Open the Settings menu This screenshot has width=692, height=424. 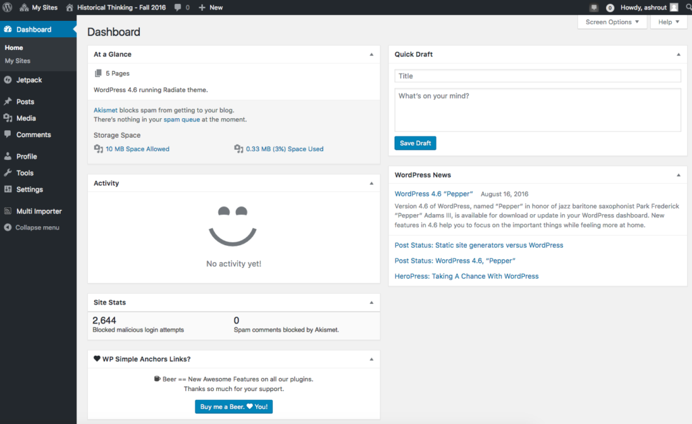pos(30,189)
